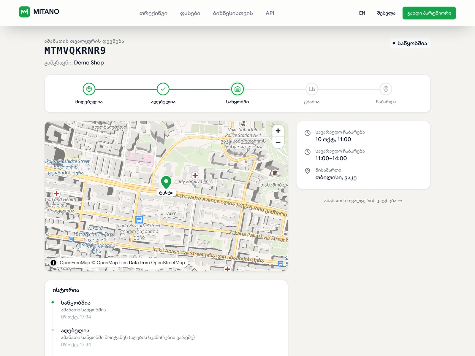Image resolution: width=475 pixels, height=356 pixels.
Task: Click the hospital cross icon near 'man and Health'
Action: 56,194
